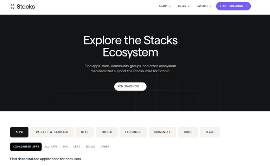Screen dimensions: 270x166
Task: Switch to the NFTs tab
Action: (84, 132)
